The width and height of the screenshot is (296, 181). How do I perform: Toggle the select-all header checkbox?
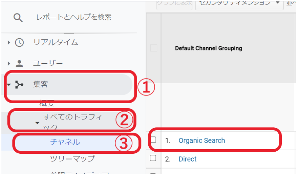pos(154,48)
